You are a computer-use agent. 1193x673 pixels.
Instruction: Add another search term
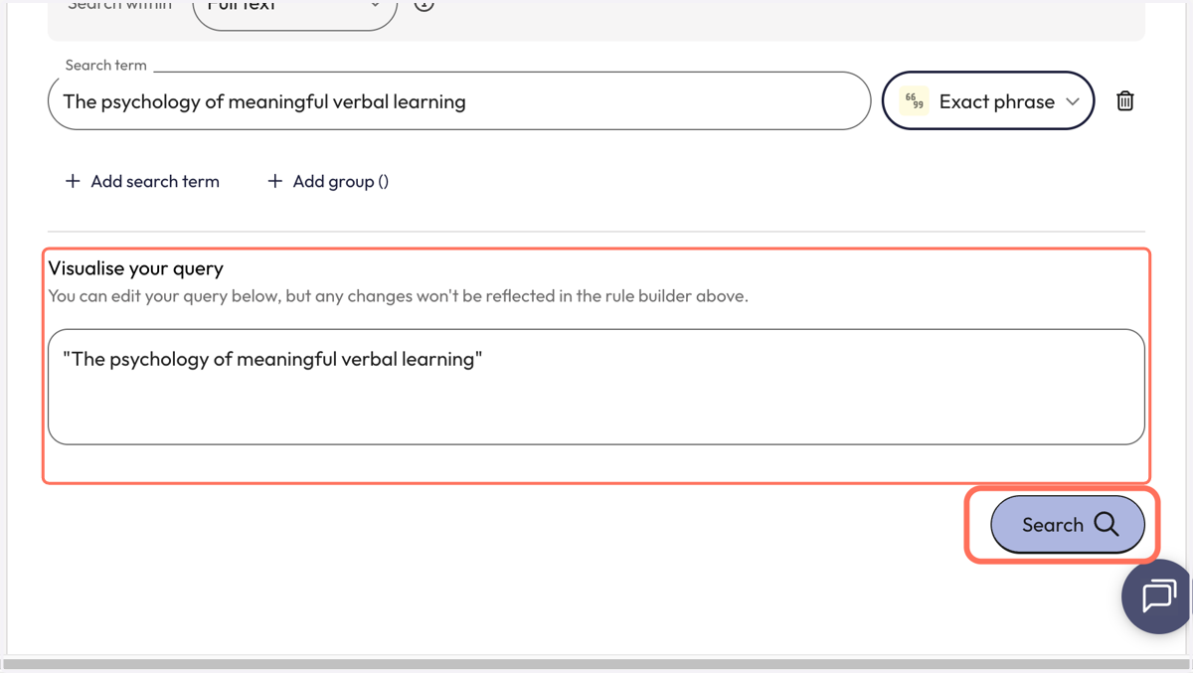(142, 181)
